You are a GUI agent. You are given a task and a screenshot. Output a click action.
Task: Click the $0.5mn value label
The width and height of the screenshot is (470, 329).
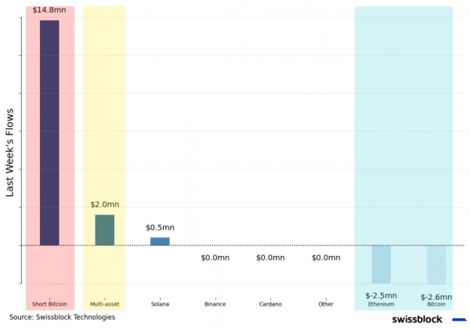160,228
